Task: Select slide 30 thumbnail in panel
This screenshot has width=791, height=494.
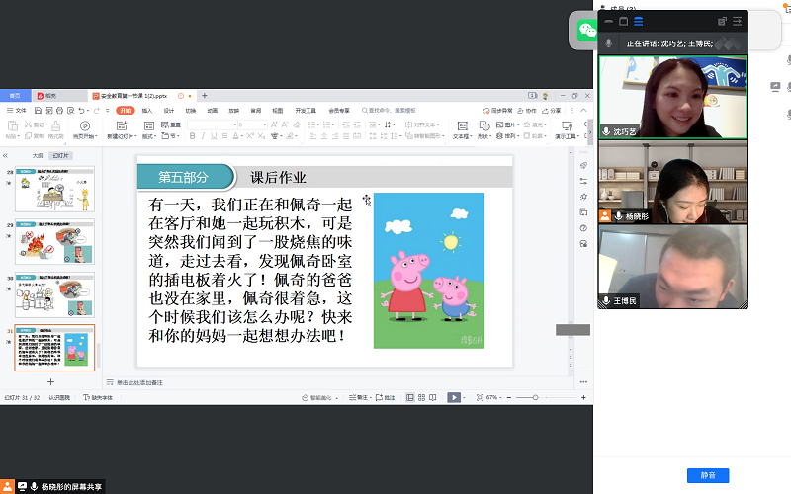Action: pos(55,294)
